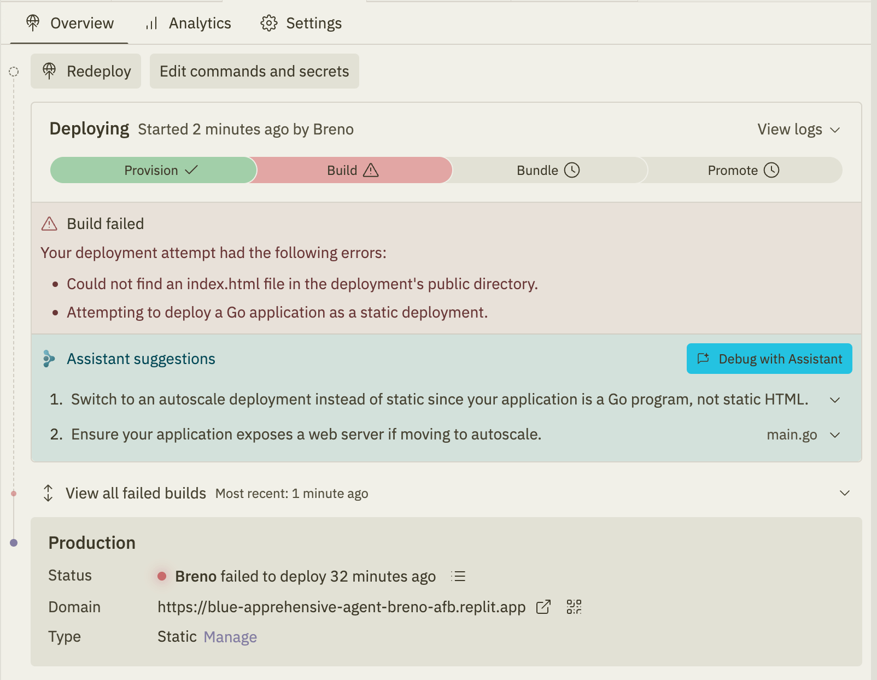This screenshot has width=877, height=680.
Task: Click the Assistant suggestions logo icon
Action: (x=49, y=359)
